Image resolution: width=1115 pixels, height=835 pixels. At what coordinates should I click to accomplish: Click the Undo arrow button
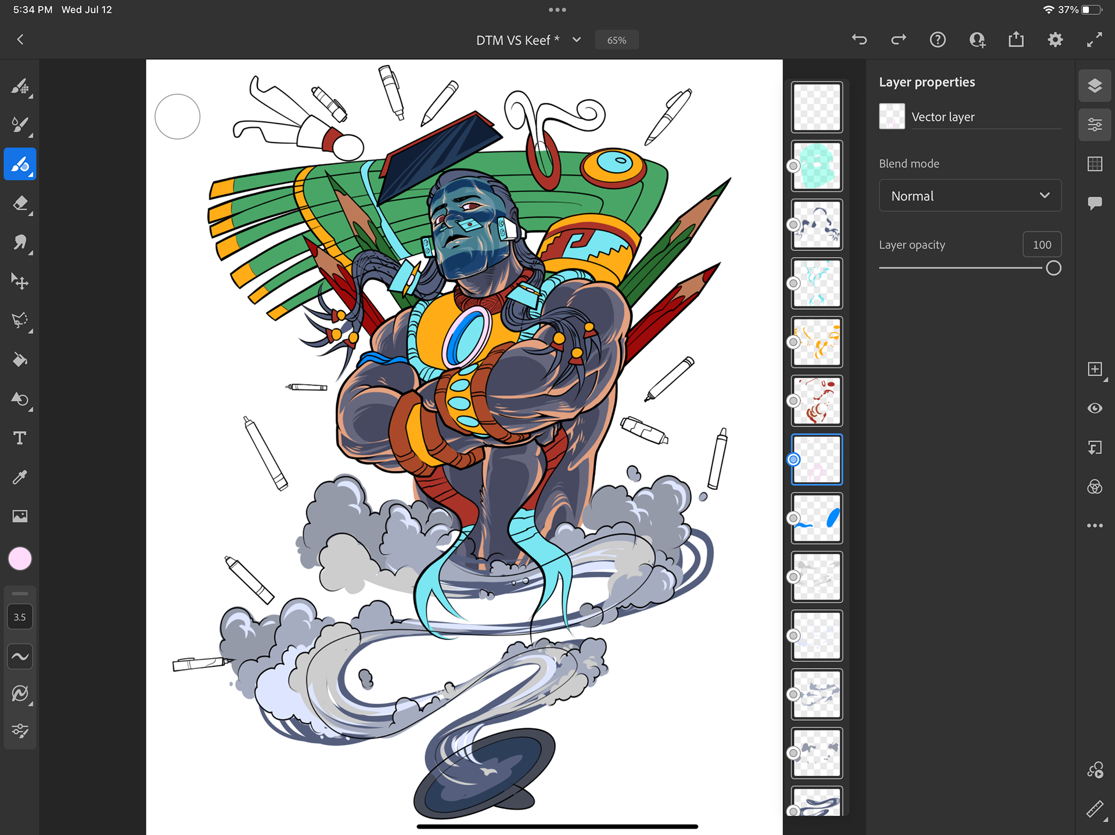[859, 39]
